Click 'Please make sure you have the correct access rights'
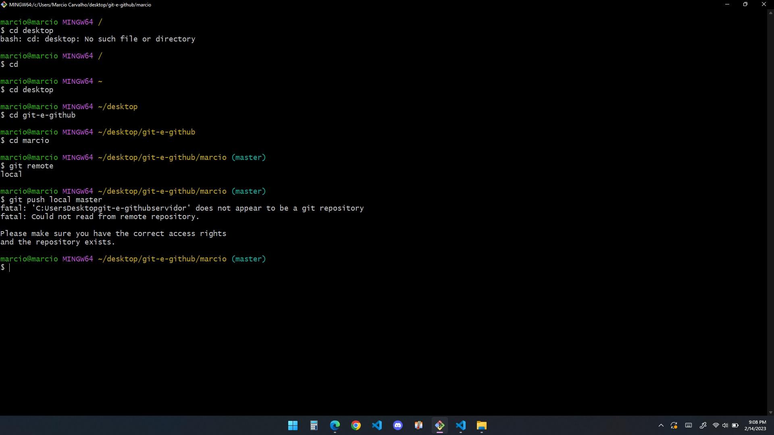 pyautogui.click(x=113, y=234)
